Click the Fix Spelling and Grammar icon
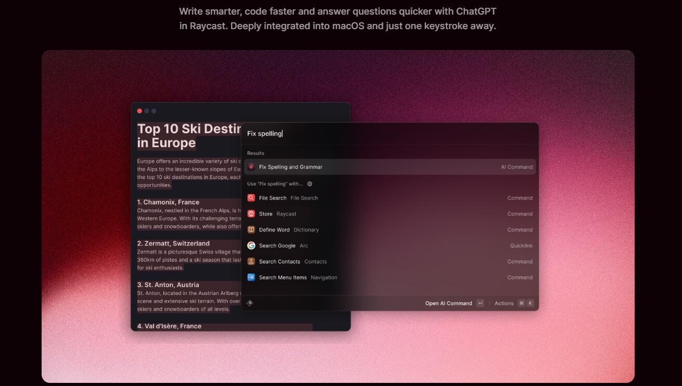 251,167
